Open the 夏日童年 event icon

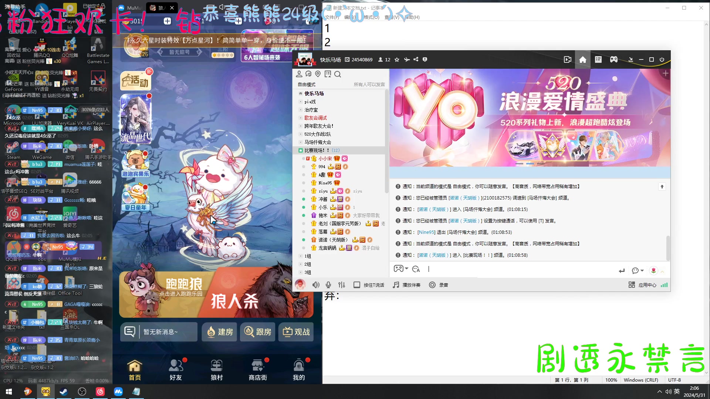pyautogui.click(x=135, y=197)
